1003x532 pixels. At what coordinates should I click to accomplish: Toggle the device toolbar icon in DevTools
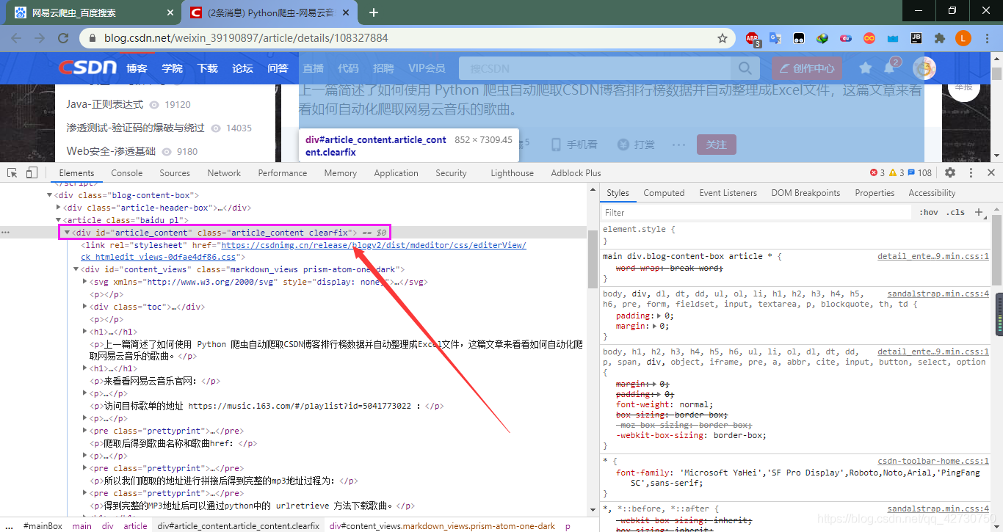point(32,173)
